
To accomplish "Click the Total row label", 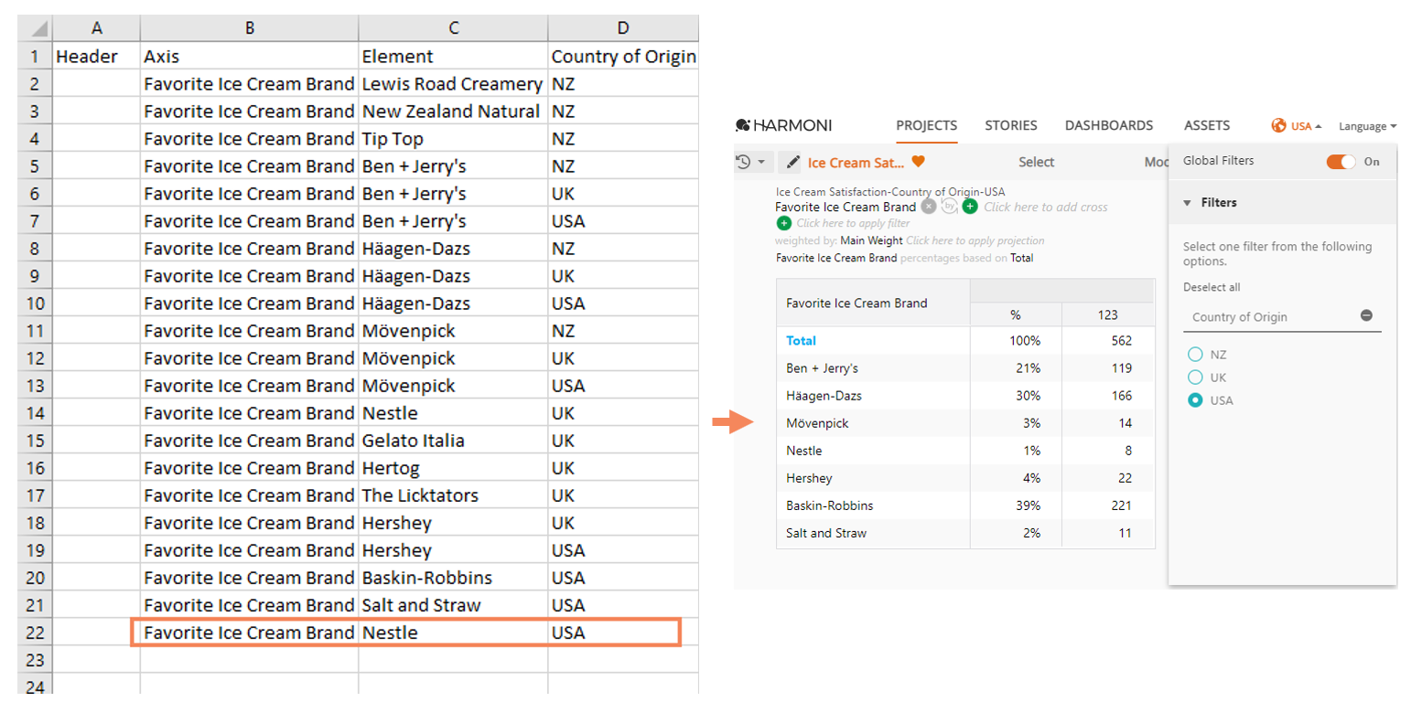I will pyautogui.click(x=801, y=341).
